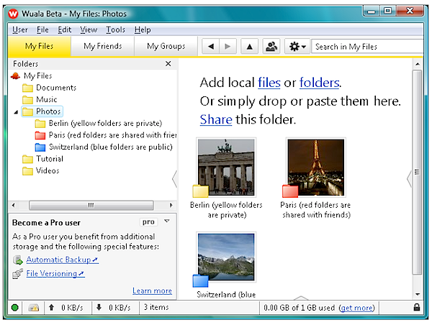Click the yellow Berlin folder icon in tree
Screen dimensions: 432x325
40,124
